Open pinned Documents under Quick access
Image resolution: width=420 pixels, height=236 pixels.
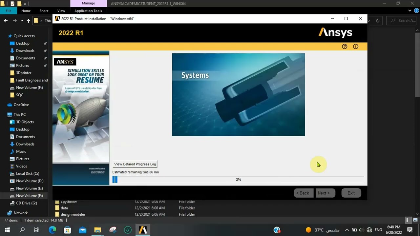point(26,58)
